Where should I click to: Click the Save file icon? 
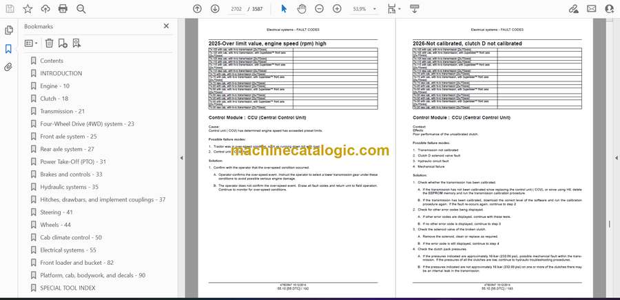(10, 9)
